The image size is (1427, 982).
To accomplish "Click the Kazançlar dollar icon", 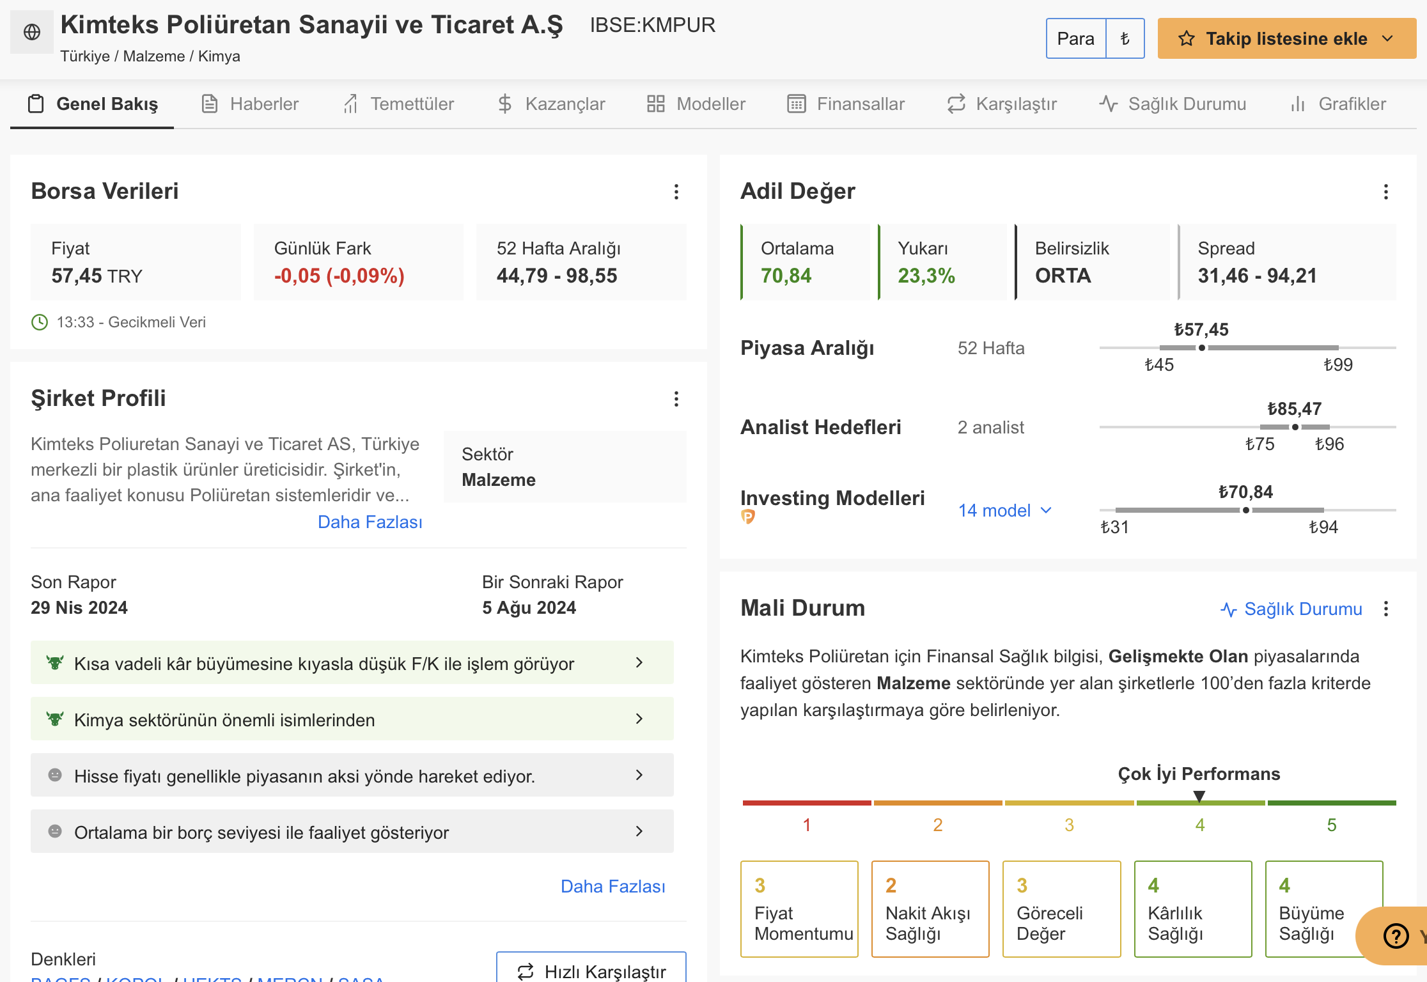I will tap(505, 104).
